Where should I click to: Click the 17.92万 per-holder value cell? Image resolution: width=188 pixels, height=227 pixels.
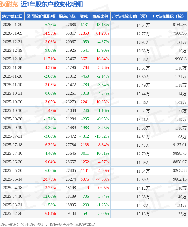143,42
